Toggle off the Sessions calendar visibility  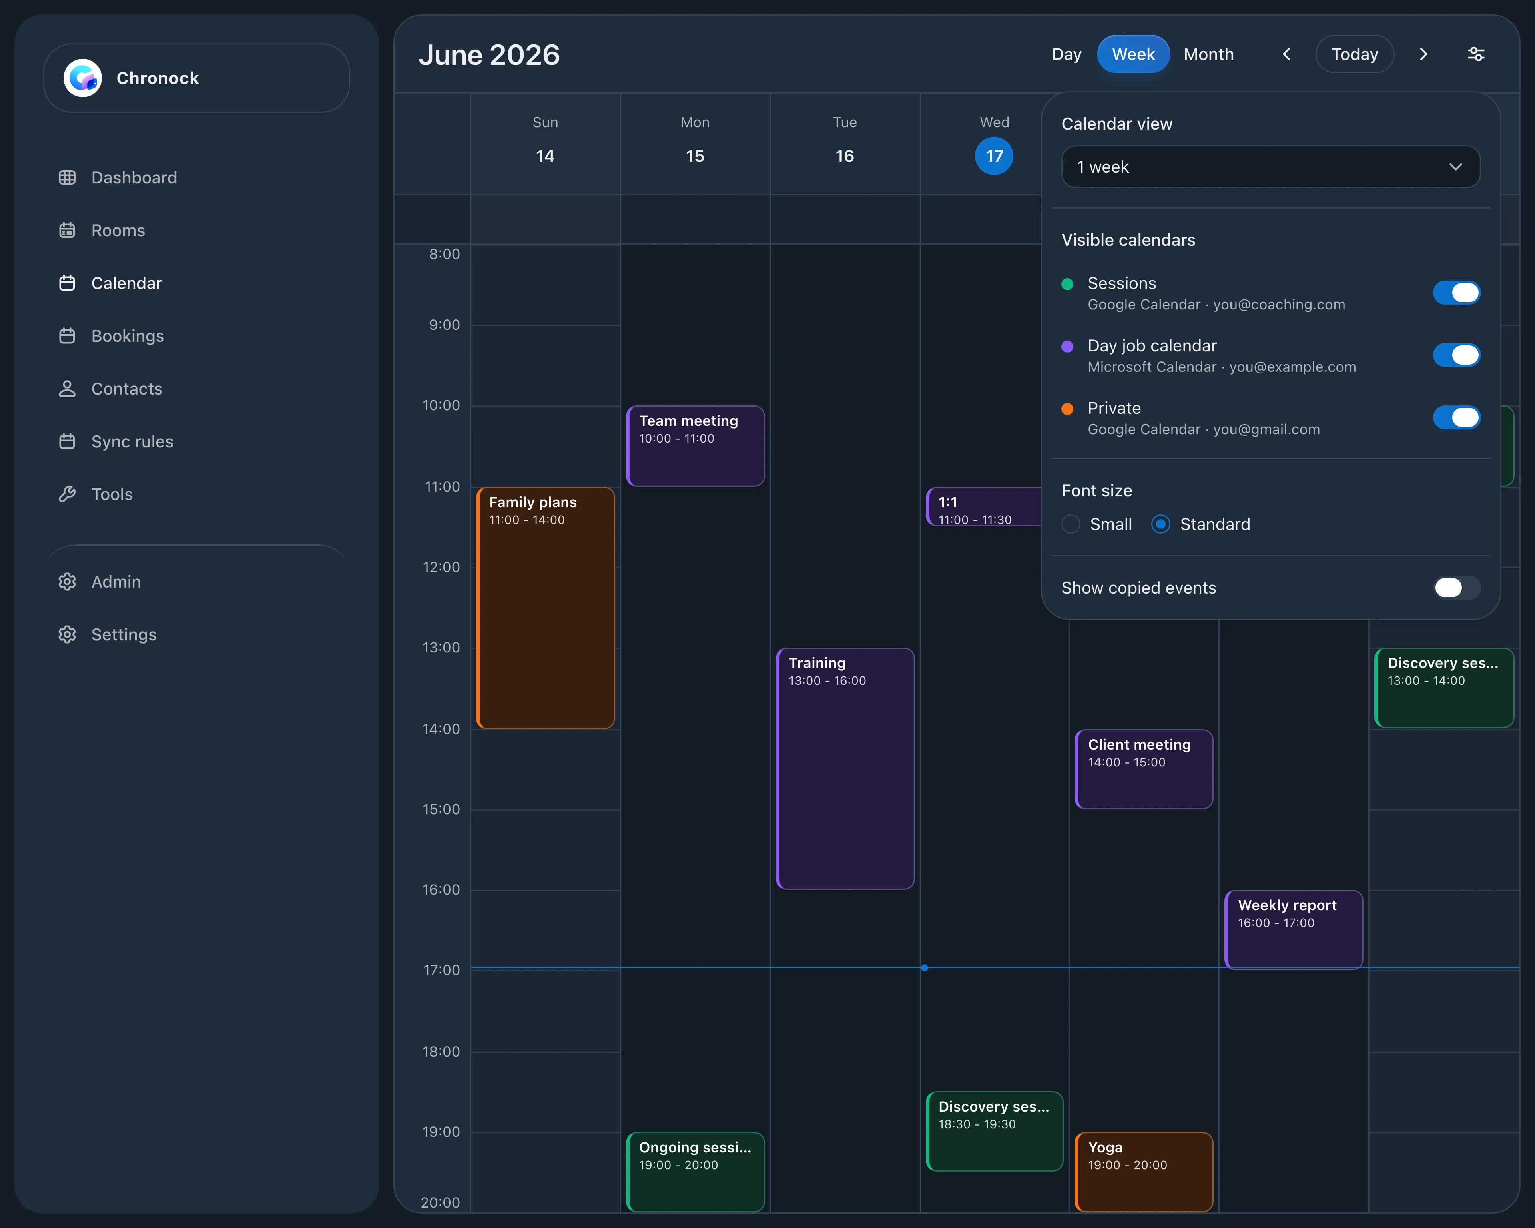[x=1456, y=293]
